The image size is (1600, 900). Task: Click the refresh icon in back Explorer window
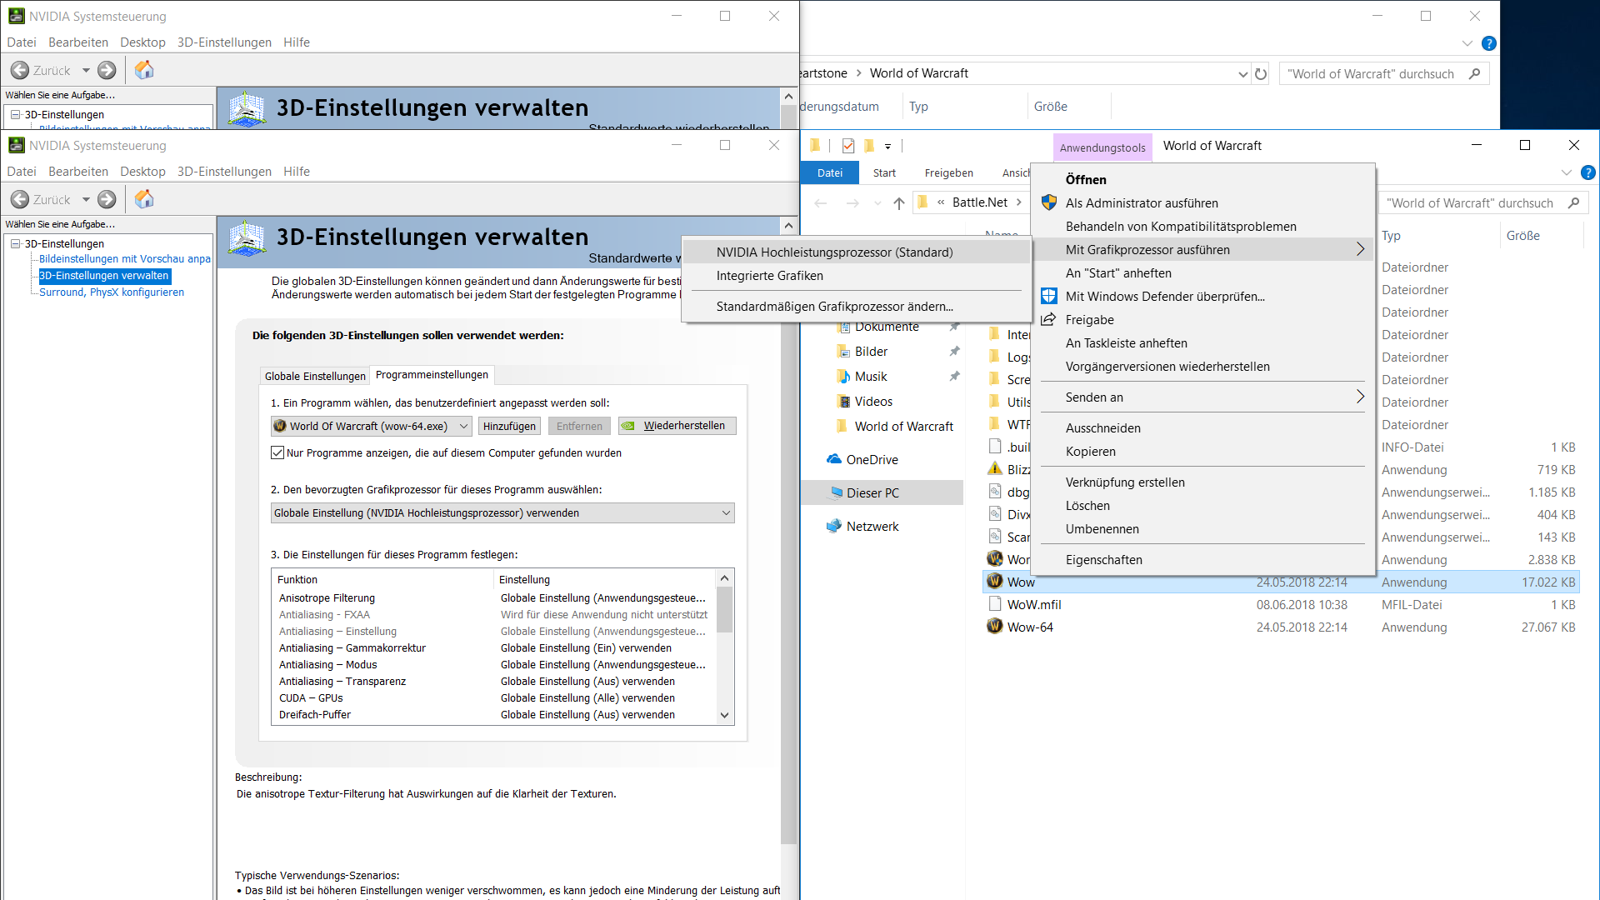1261,73
